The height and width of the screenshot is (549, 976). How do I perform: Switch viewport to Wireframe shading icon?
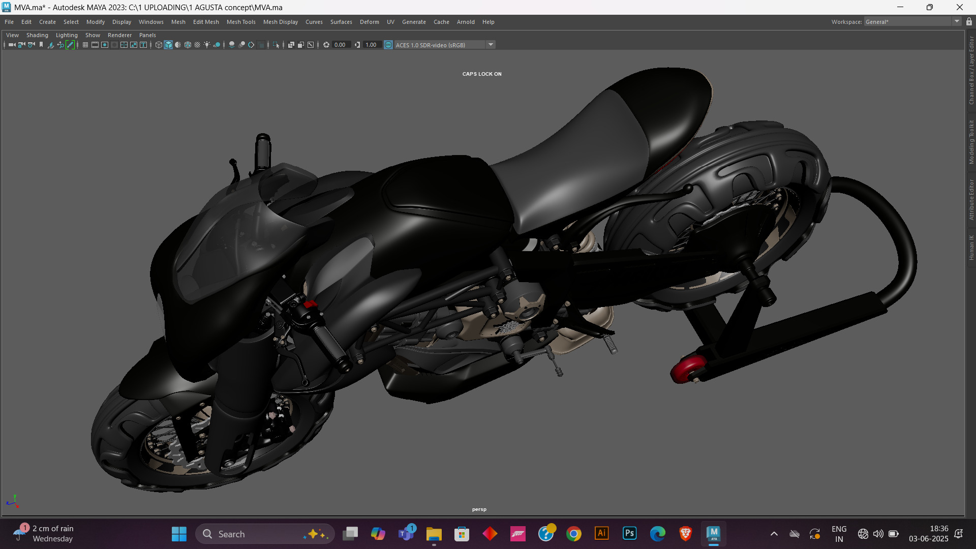tap(159, 45)
